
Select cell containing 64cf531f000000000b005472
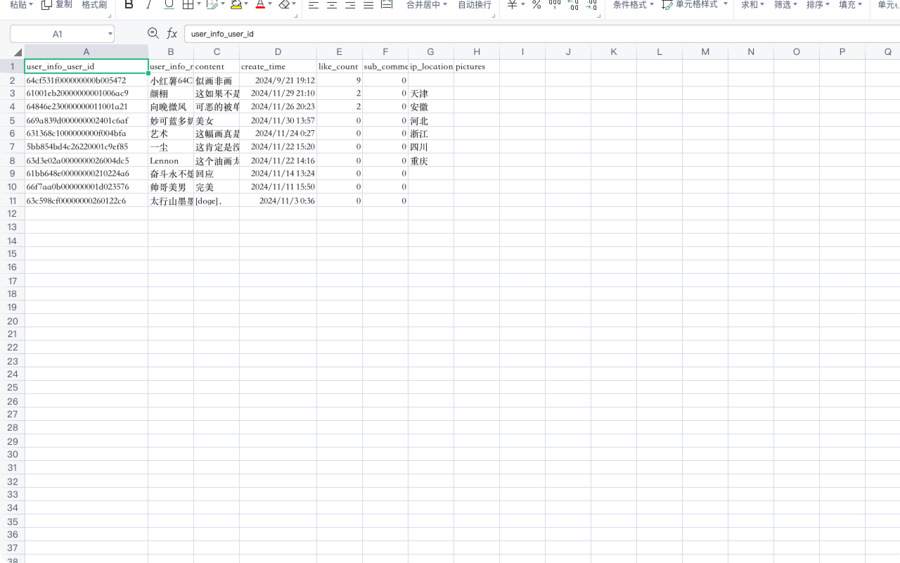(86, 80)
